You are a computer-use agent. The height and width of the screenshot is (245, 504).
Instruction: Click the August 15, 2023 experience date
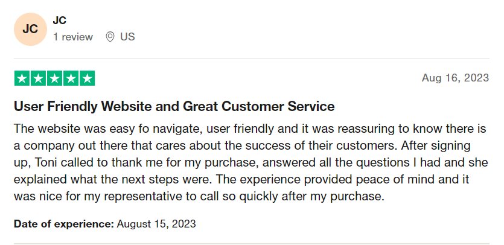156,223
